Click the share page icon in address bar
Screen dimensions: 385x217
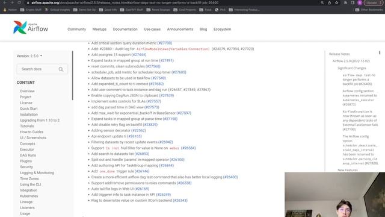330,2
